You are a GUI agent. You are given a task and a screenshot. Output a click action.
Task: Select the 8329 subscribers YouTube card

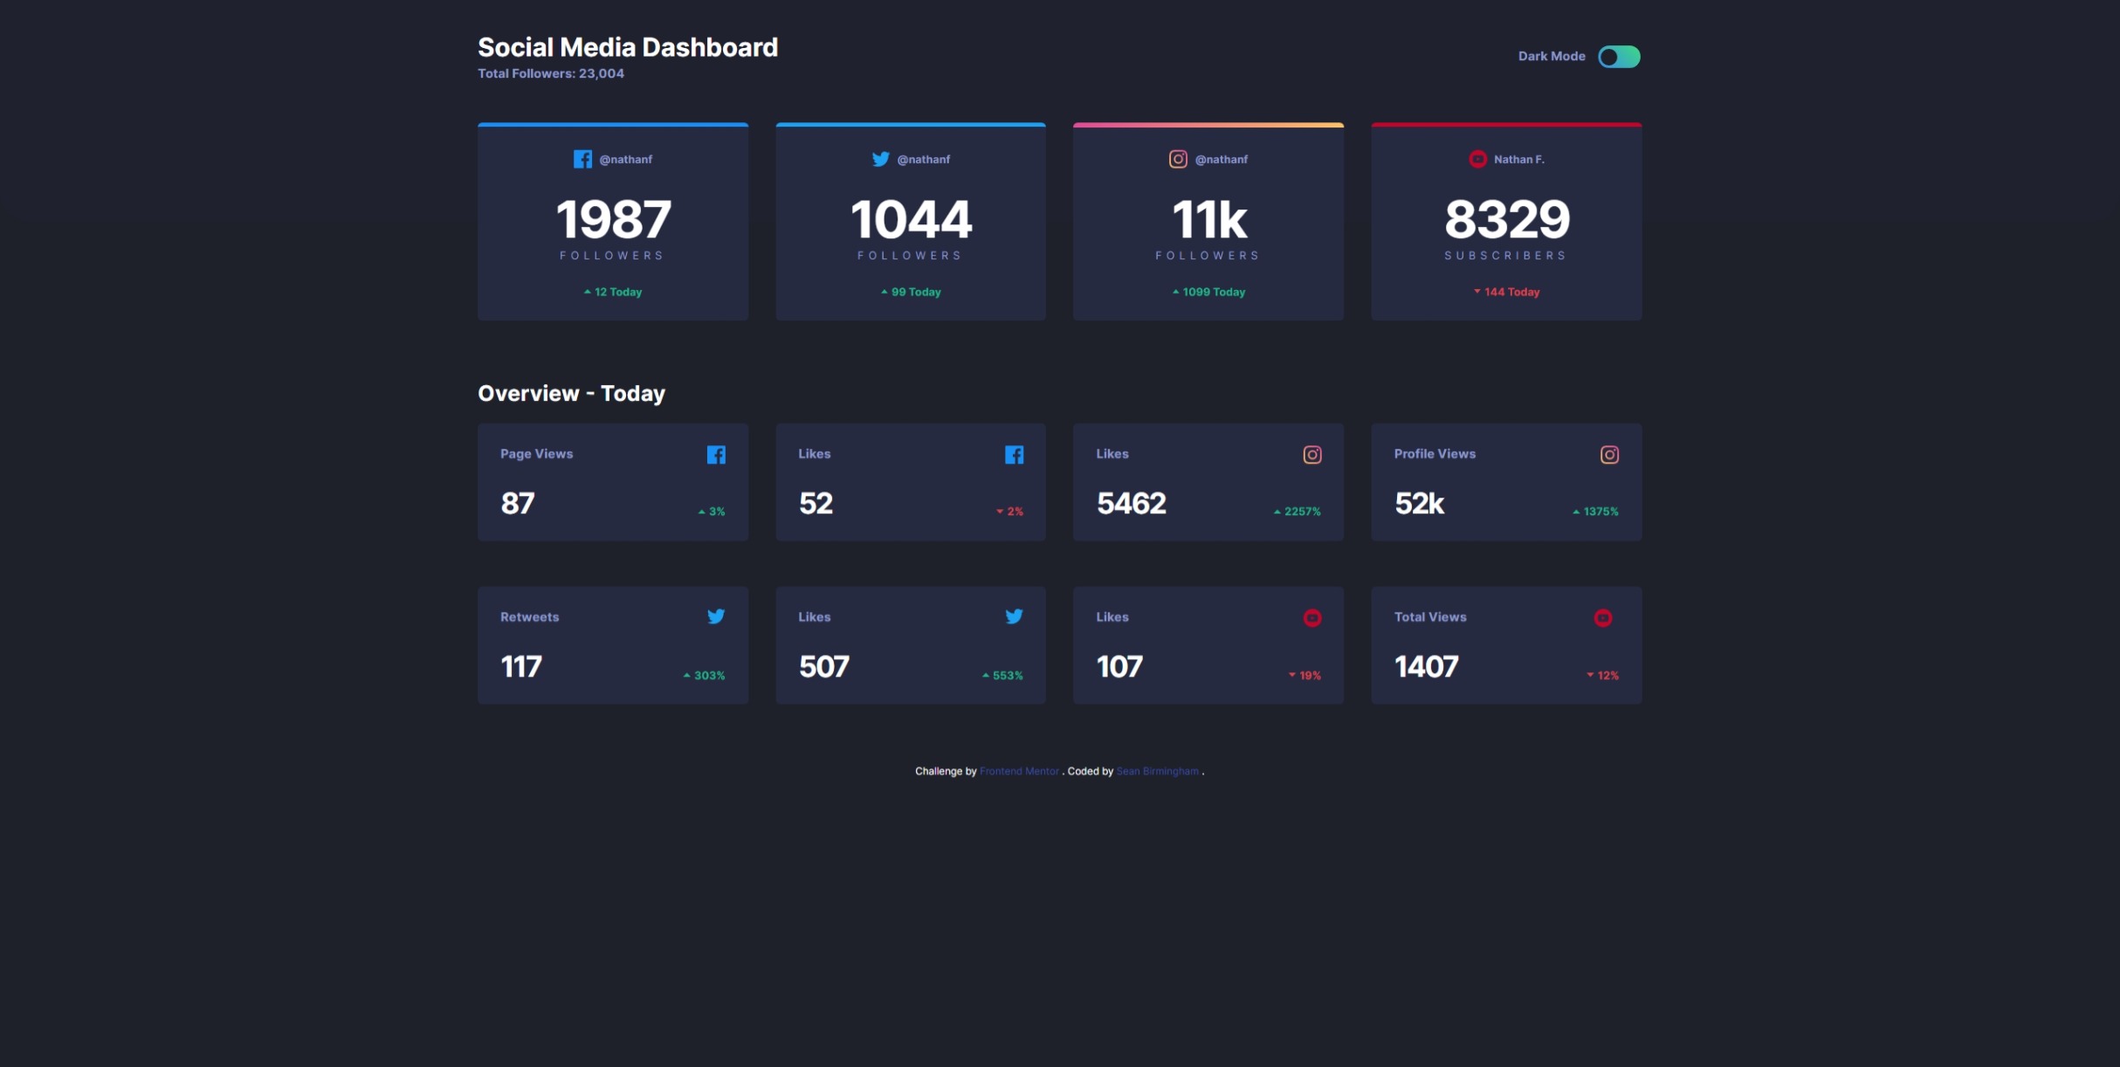[1506, 223]
